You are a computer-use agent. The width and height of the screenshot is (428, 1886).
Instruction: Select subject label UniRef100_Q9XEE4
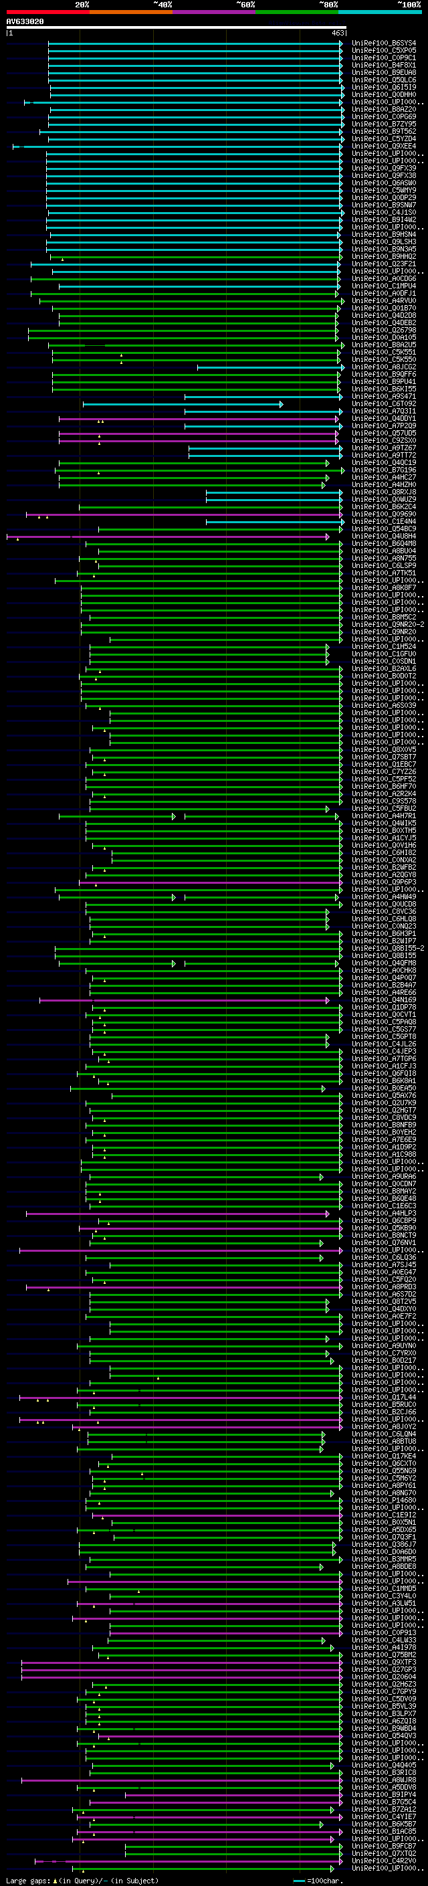383,147
